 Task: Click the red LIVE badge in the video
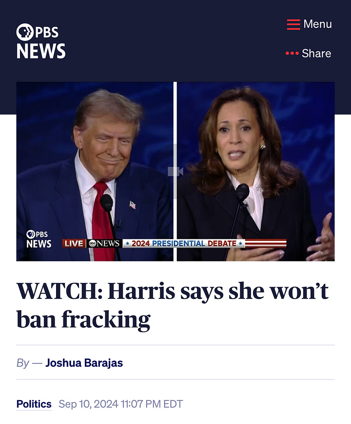[74, 243]
